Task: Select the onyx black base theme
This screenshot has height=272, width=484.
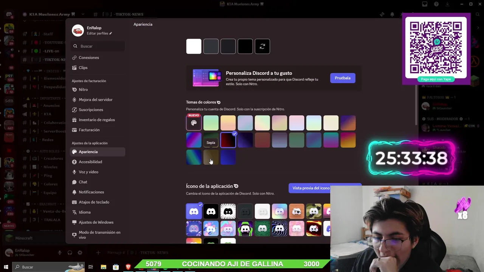Action: click(245, 46)
